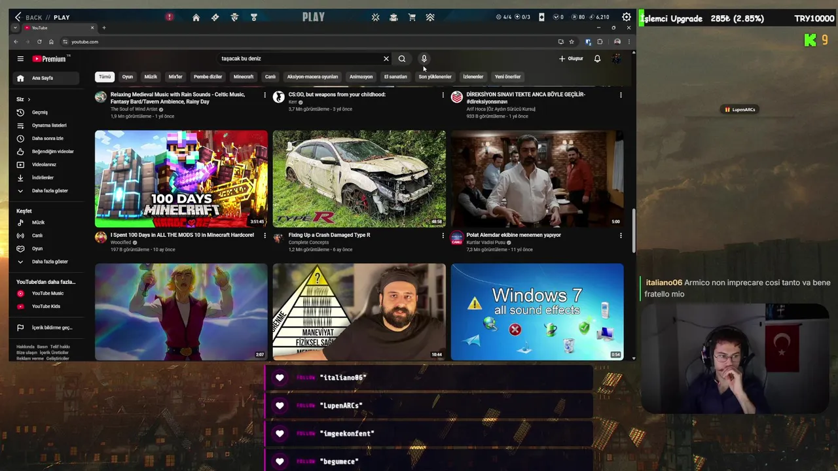This screenshot has height=471, width=838.
Task: Open the more-options menu for the 100 Days Minecraft video
Action: (x=264, y=235)
